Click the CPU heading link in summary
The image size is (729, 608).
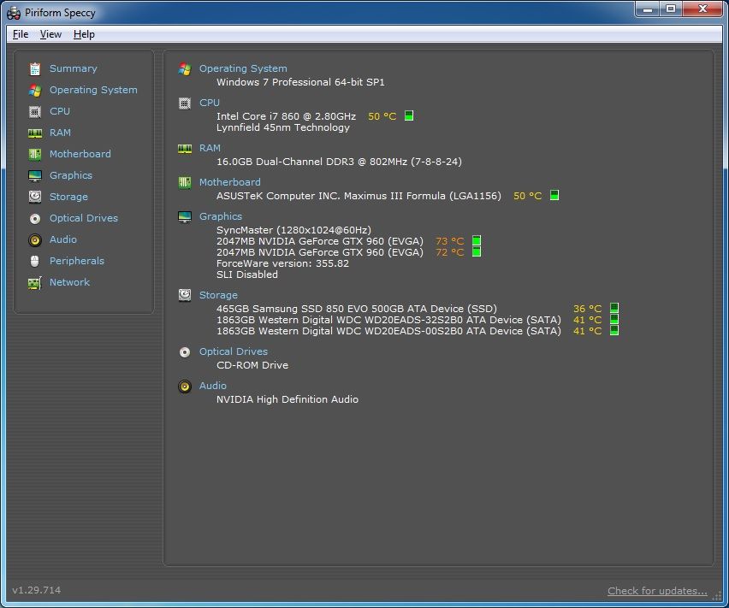click(210, 103)
